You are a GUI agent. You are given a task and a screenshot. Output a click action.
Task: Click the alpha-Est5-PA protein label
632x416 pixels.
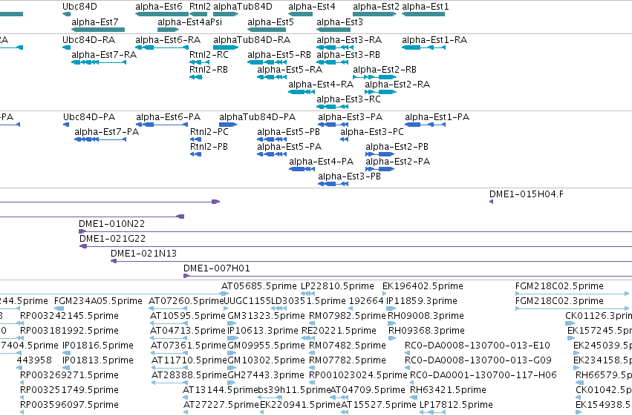(290, 146)
